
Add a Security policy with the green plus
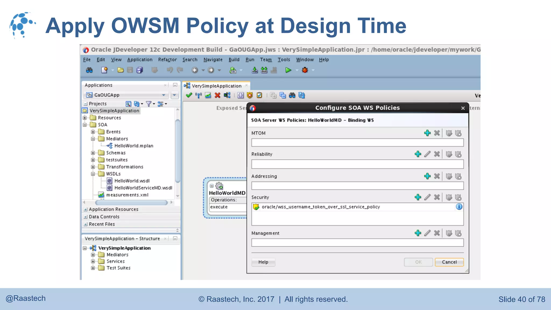pos(418,197)
